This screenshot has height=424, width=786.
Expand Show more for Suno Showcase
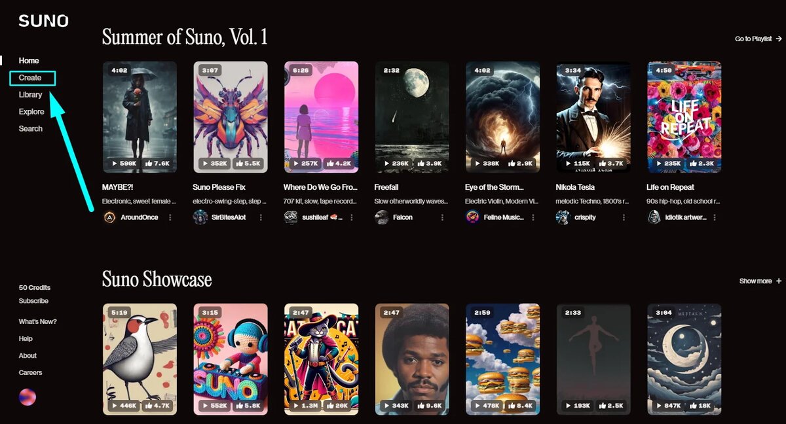pyautogui.click(x=760, y=281)
